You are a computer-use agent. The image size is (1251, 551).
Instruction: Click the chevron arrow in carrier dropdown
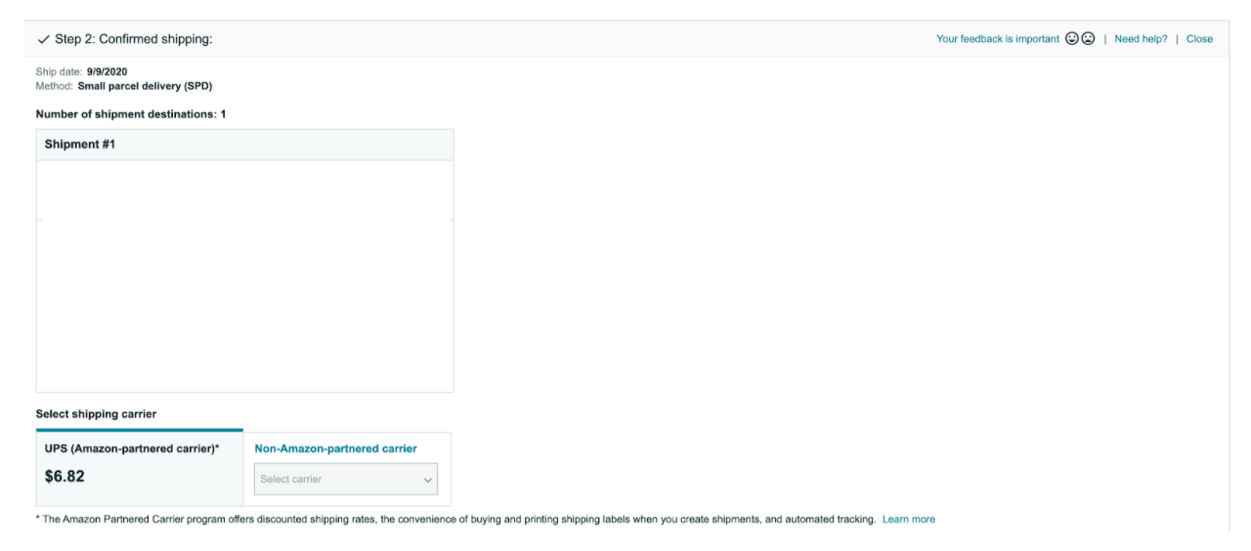427,480
